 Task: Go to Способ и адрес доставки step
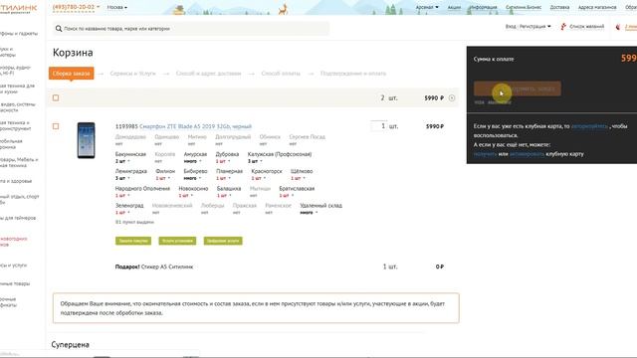click(x=208, y=74)
